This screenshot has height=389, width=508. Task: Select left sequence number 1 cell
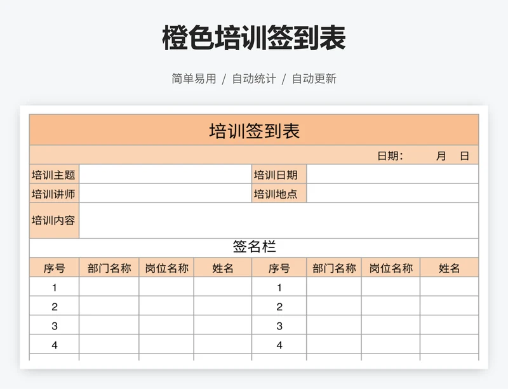coord(54,287)
